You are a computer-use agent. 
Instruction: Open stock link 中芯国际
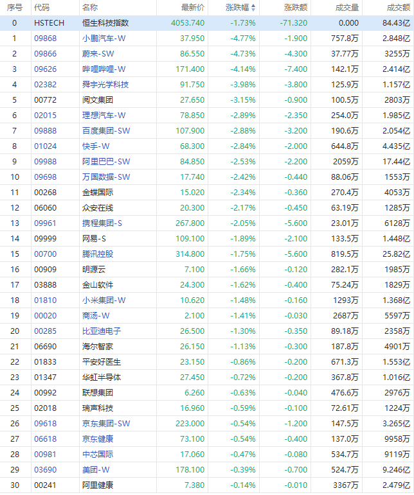pyautogui.click(x=98, y=455)
